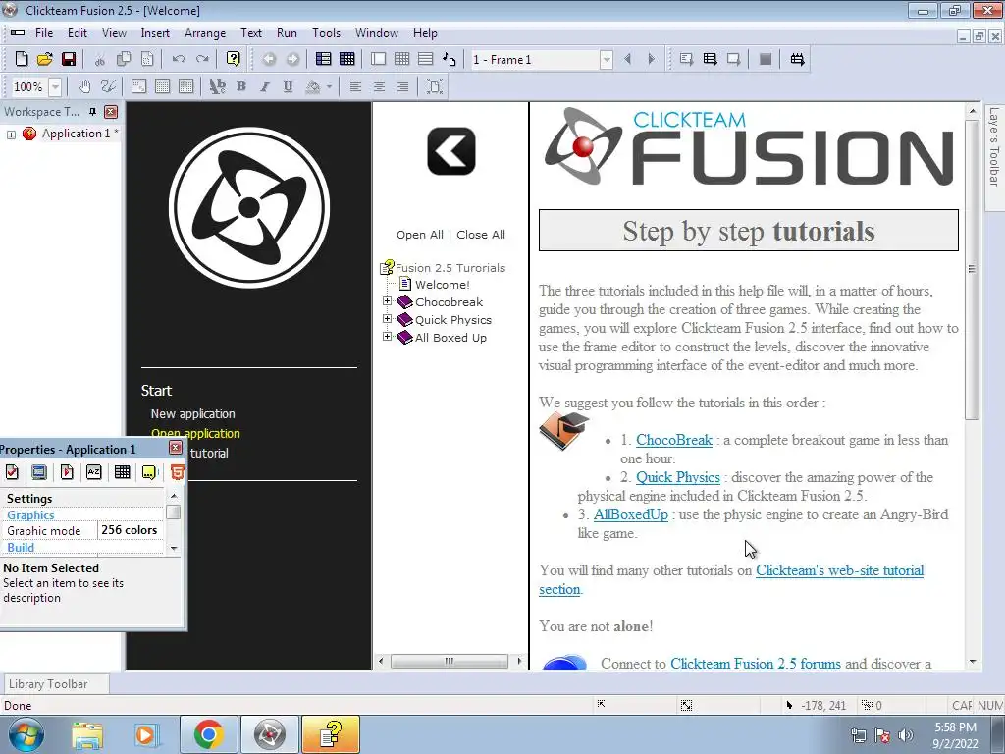Click the Italic formatting icon

265,86
